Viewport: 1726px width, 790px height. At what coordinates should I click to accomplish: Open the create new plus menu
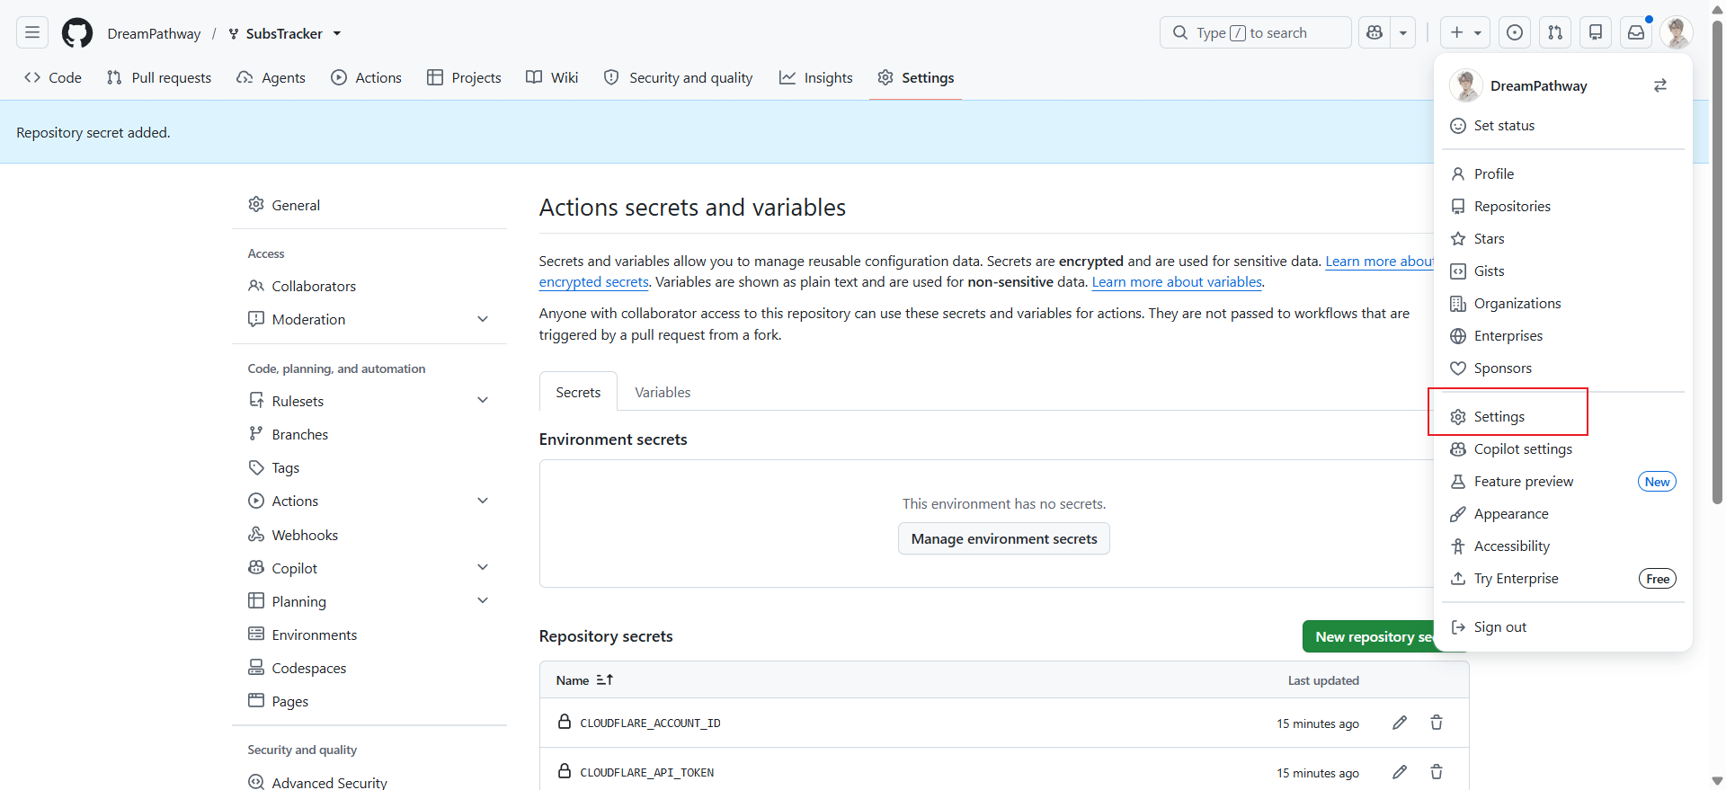(x=1465, y=33)
